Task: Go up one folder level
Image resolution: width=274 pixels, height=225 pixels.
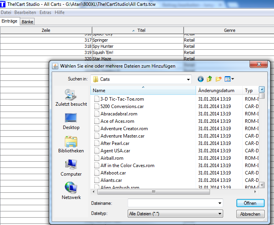Action: point(210,79)
